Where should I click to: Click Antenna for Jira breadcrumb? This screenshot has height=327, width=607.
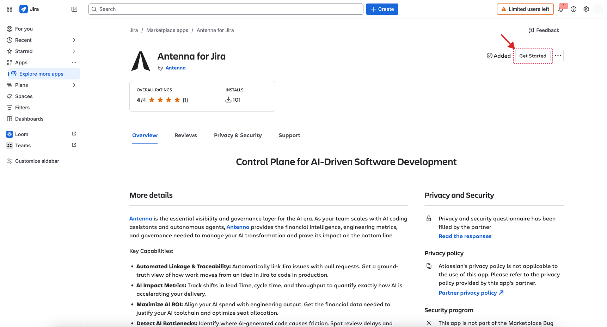(215, 30)
